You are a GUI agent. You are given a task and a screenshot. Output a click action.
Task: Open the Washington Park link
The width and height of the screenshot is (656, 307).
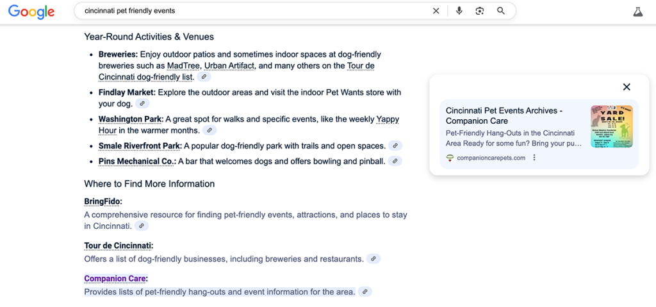pyautogui.click(x=131, y=119)
